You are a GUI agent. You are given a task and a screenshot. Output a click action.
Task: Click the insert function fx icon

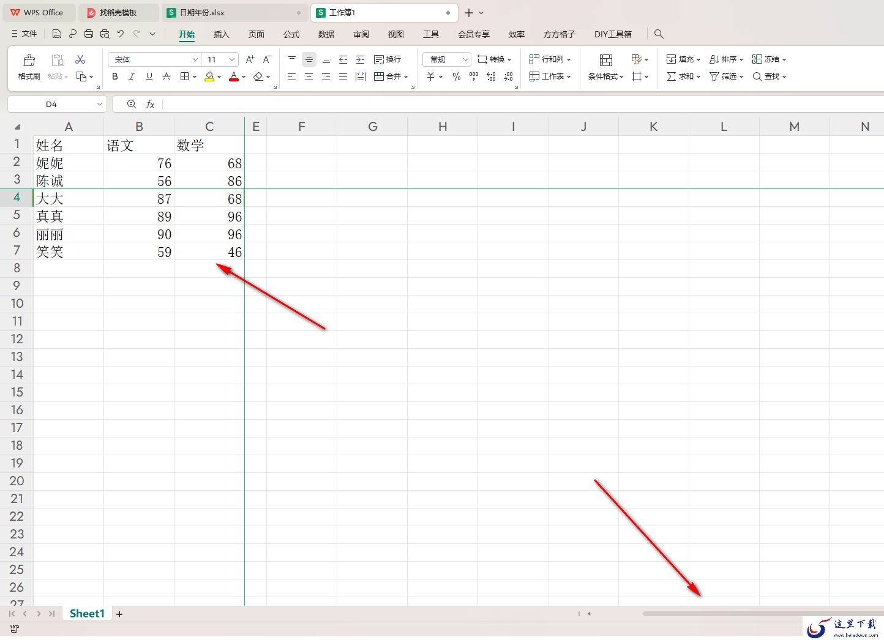click(150, 104)
